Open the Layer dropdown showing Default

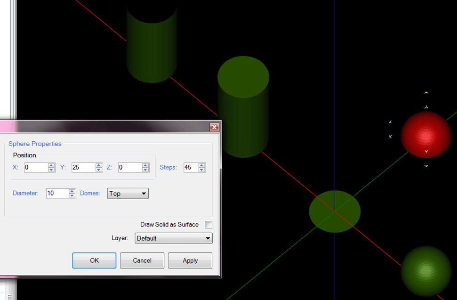pyautogui.click(x=173, y=238)
